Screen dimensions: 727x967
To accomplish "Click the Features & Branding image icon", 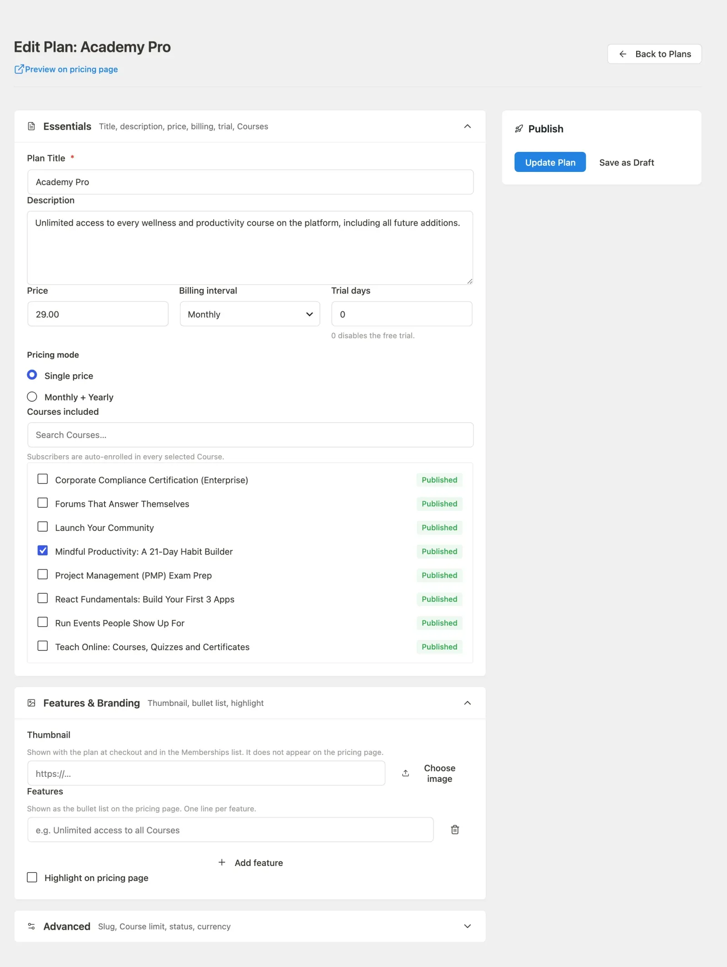I will (x=31, y=703).
